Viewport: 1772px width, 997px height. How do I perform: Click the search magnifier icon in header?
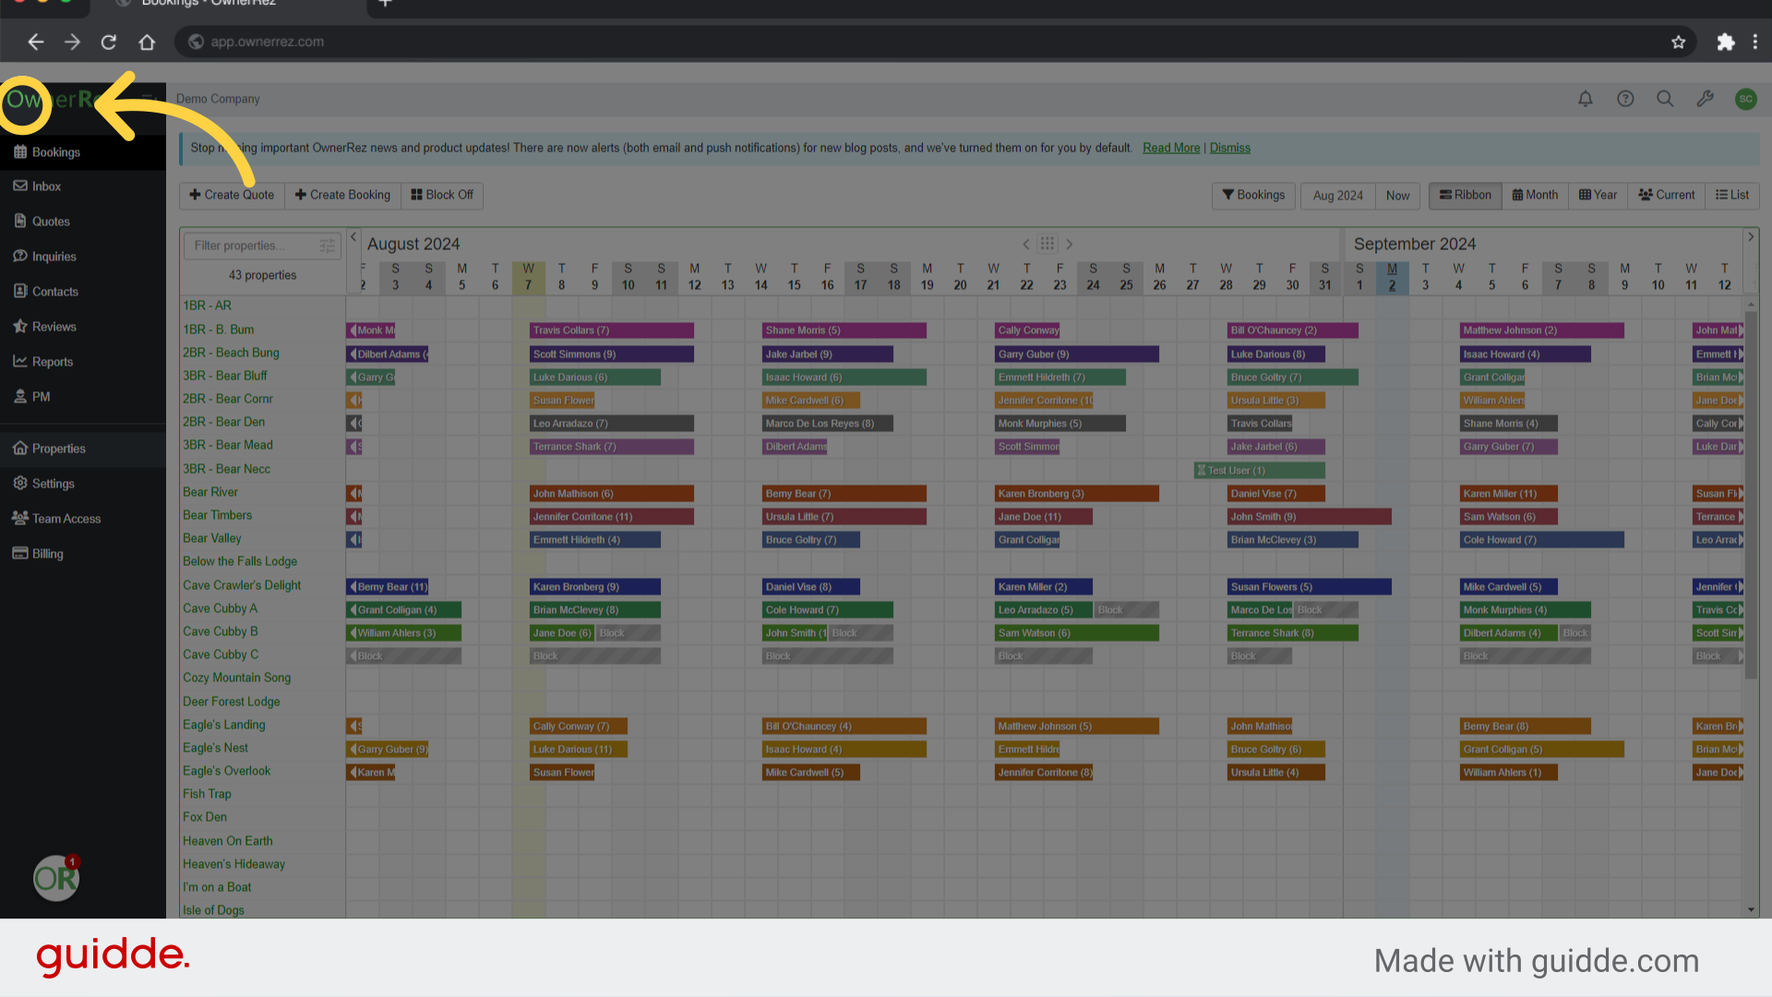click(x=1665, y=99)
